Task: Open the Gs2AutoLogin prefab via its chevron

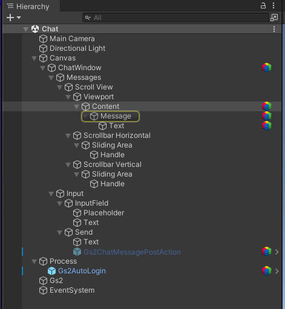Action: click(277, 271)
